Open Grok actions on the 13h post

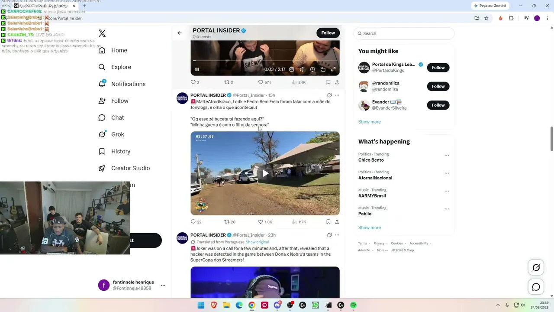[x=329, y=95]
